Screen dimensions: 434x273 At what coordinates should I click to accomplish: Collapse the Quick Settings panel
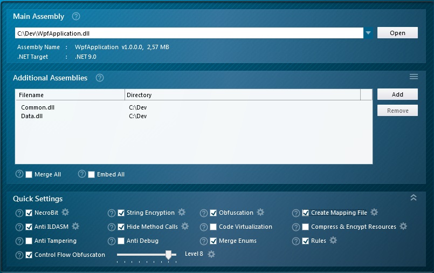414,198
